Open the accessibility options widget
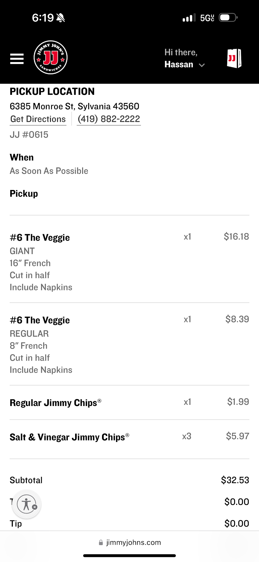Viewport: 259px width, 562px height. pos(26,504)
